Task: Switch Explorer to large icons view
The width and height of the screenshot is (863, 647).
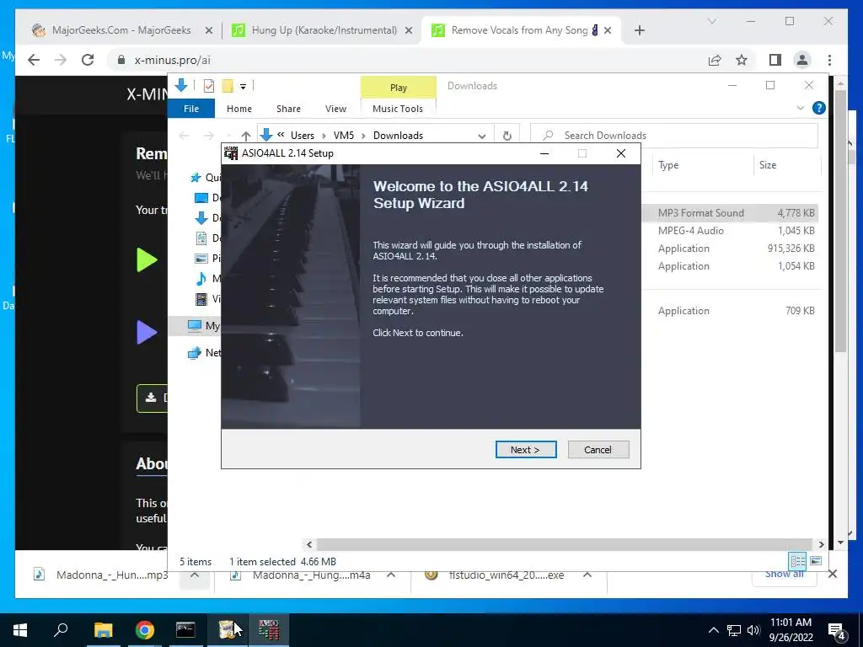Action: 816,560
